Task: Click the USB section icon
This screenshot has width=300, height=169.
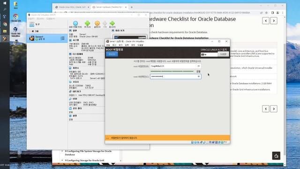Action: 70,99
